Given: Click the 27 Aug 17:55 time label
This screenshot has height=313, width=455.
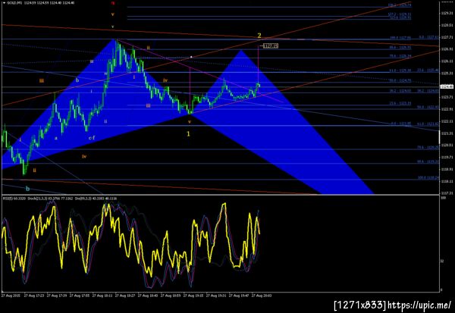Looking at the screenshot, I should [x=80, y=296].
